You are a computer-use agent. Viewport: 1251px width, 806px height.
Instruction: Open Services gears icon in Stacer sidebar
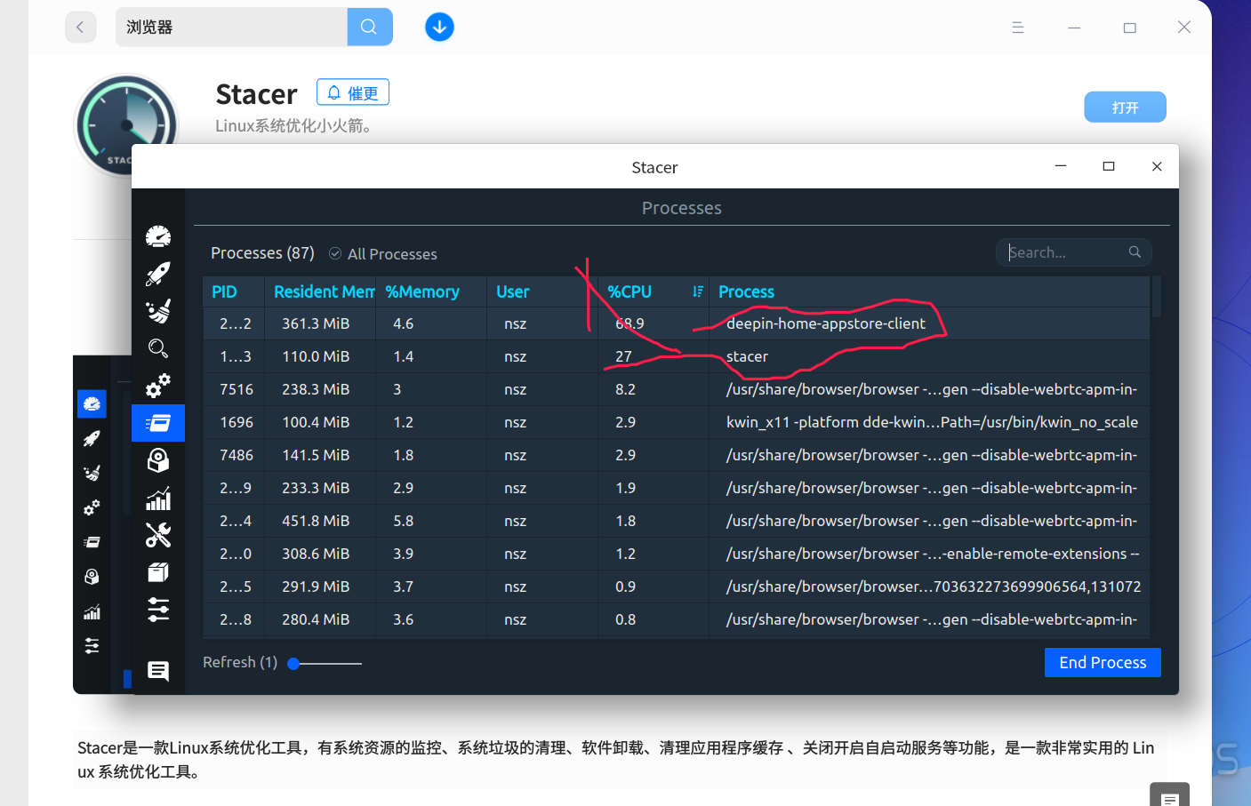coord(158,386)
